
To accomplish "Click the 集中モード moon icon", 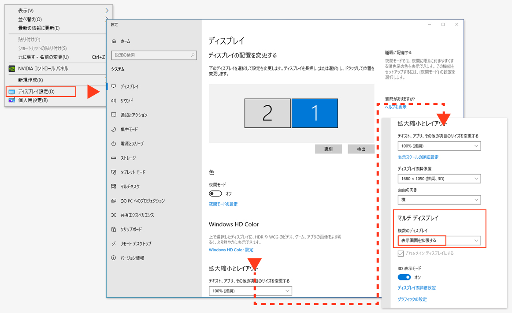I will [114, 129].
